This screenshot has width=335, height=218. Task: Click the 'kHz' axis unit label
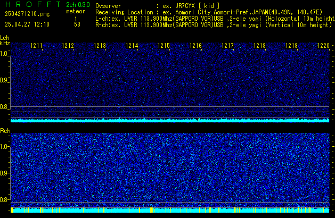click(x=5, y=43)
